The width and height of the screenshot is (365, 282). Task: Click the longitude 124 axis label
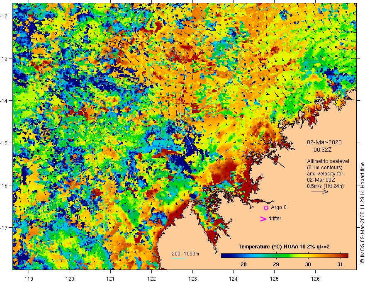click(233, 279)
